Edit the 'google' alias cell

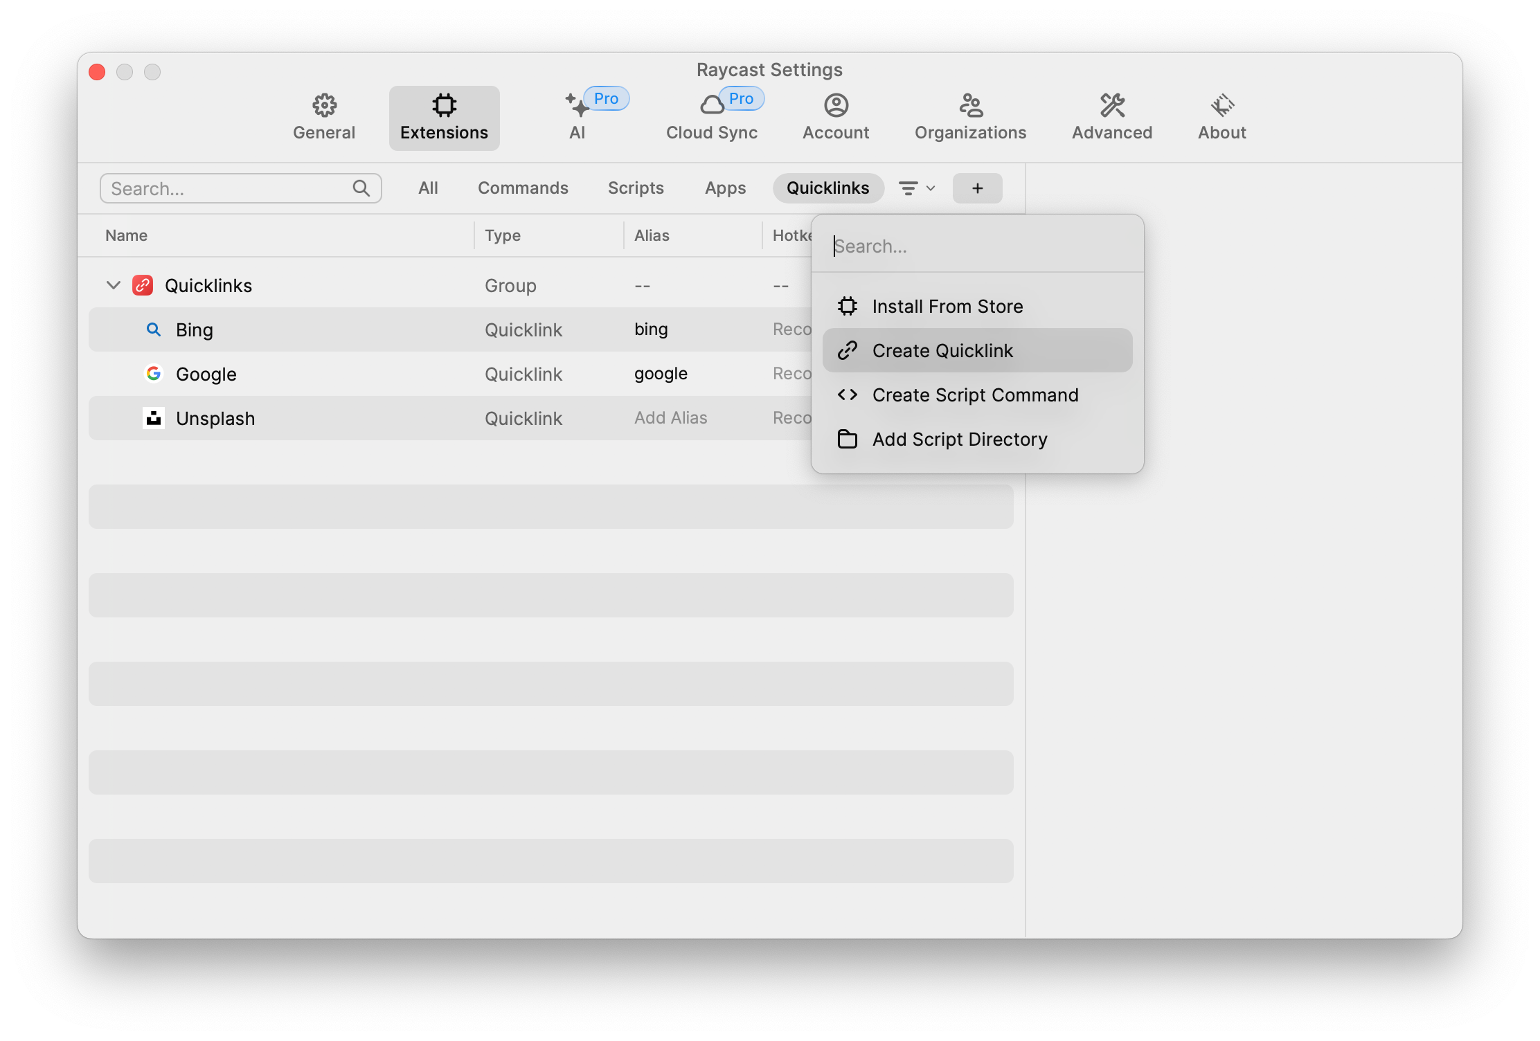[x=661, y=374]
